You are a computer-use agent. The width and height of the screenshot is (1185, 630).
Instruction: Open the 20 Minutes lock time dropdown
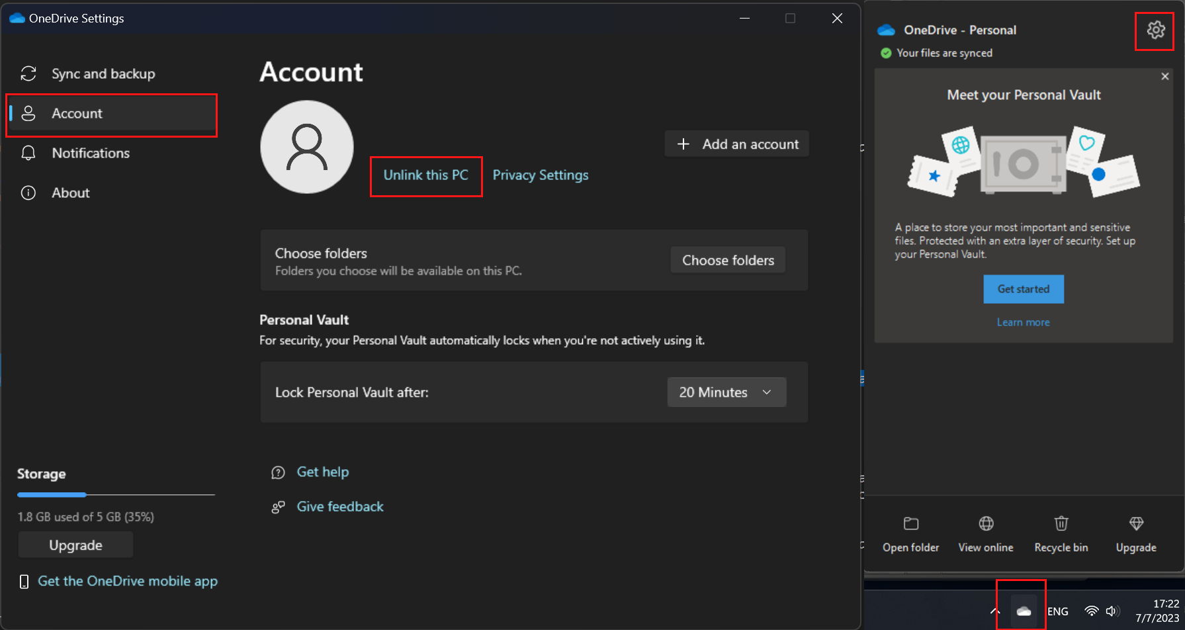coord(726,392)
